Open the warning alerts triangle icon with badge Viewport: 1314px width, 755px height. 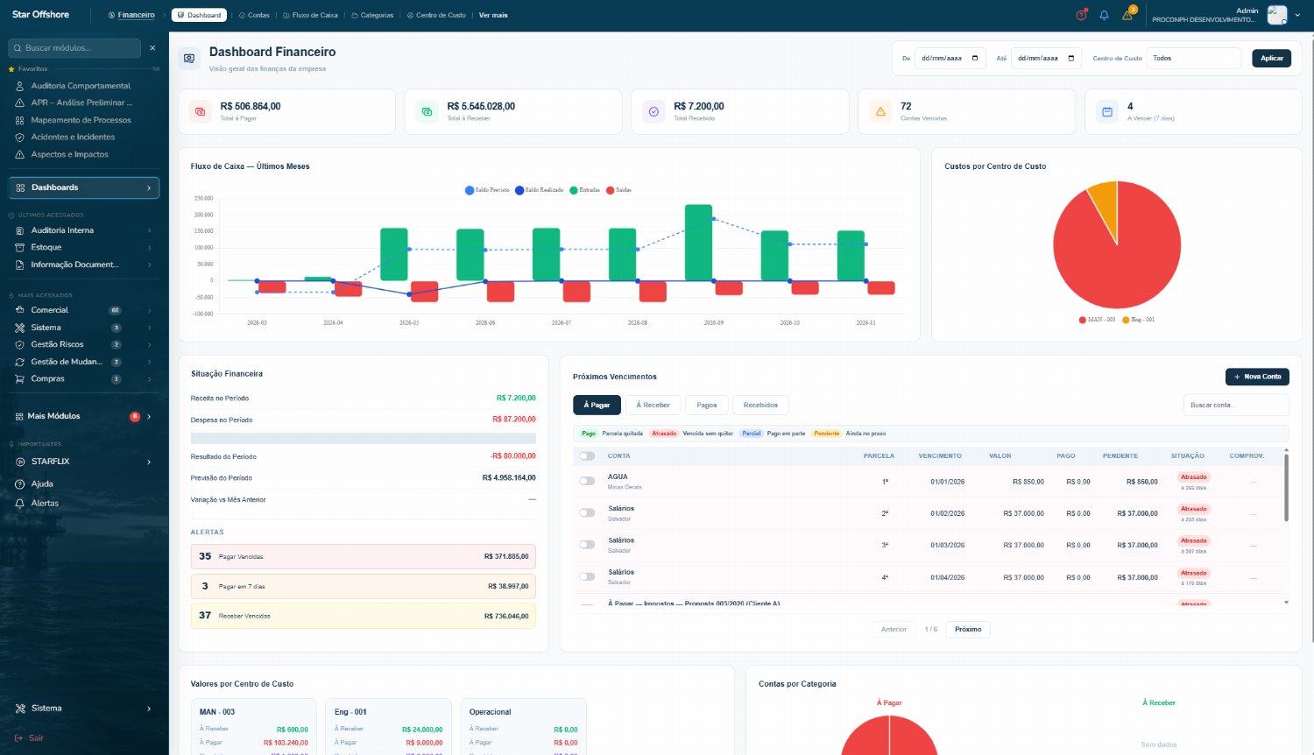pyautogui.click(x=1128, y=14)
